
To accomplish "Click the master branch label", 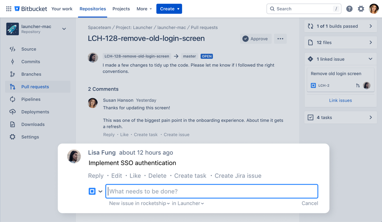I will pos(189,56).
